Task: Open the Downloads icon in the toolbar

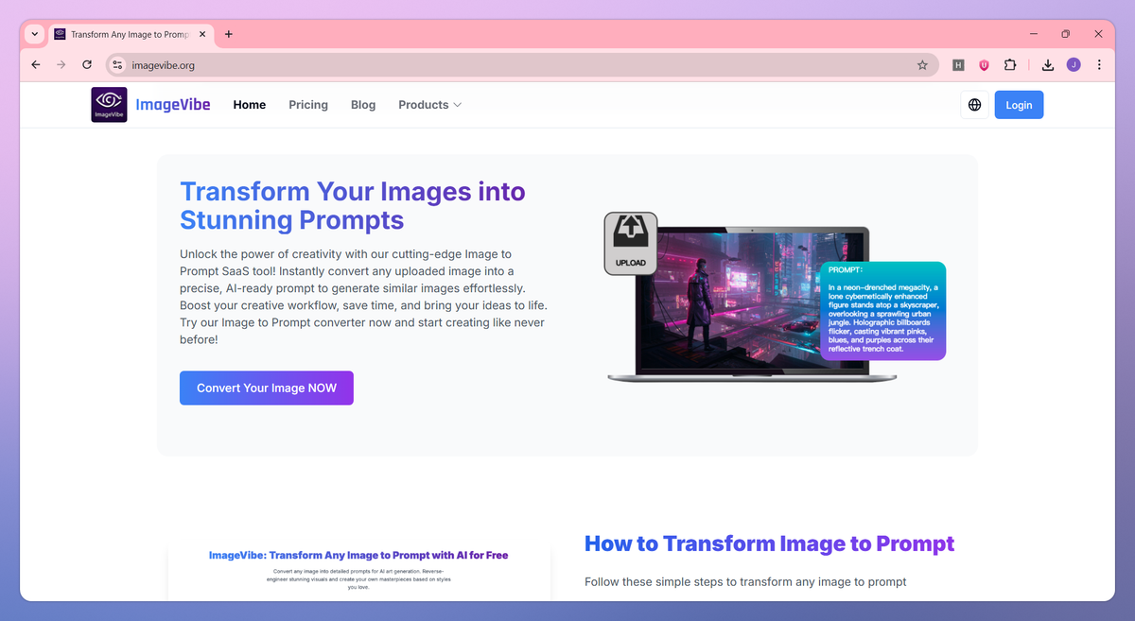Action: [x=1047, y=64]
